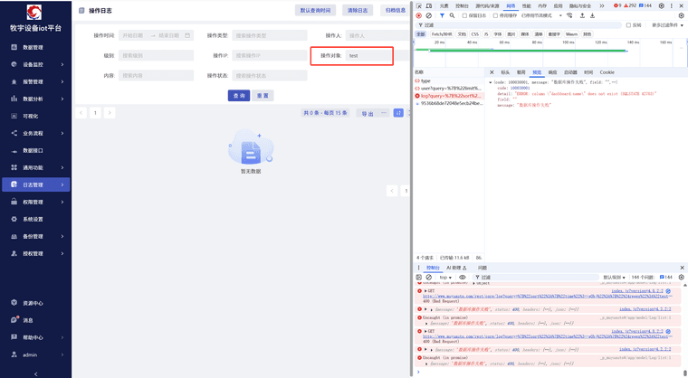Click 导出 export button
Image resolution: width=688 pixels, height=378 pixels.
[x=368, y=113]
